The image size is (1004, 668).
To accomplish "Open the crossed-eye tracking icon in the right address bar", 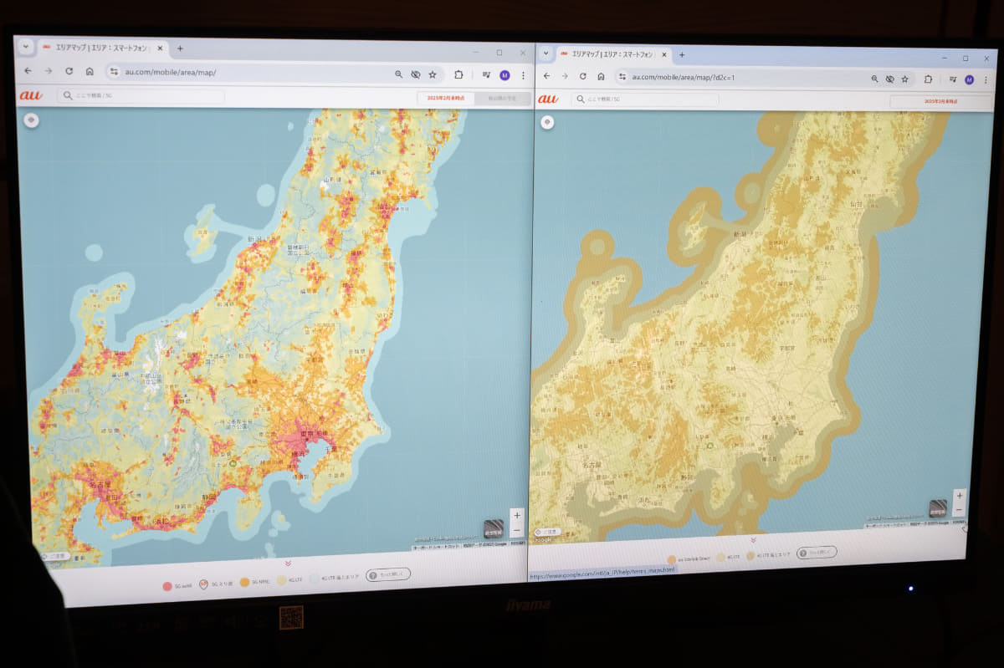I will 889,79.
